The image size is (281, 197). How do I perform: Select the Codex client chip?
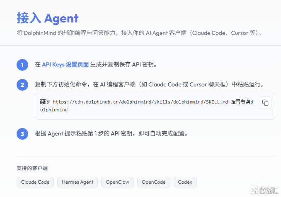point(185,182)
